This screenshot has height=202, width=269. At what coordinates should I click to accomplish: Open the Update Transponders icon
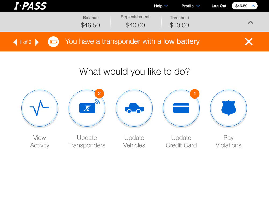(x=87, y=108)
